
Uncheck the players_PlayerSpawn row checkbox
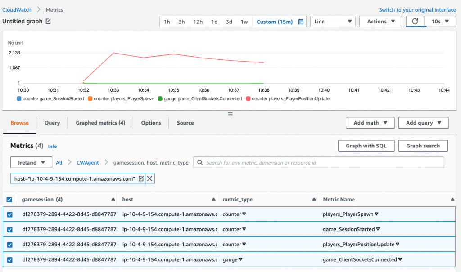(10, 214)
